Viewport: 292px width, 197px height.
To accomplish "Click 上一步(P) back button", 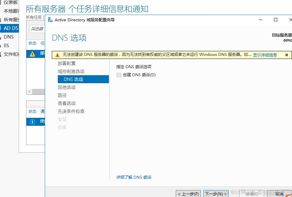I will pyautogui.click(x=188, y=194).
